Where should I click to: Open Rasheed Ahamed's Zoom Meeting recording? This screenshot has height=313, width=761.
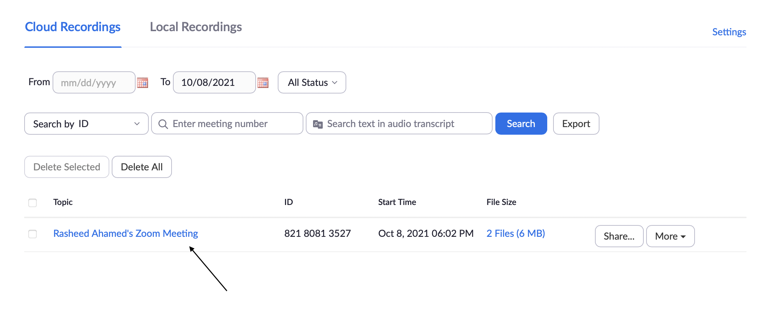point(126,233)
